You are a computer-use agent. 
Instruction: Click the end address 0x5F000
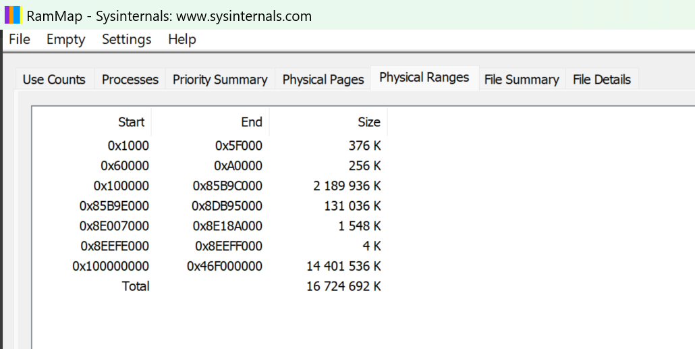tap(238, 146)
